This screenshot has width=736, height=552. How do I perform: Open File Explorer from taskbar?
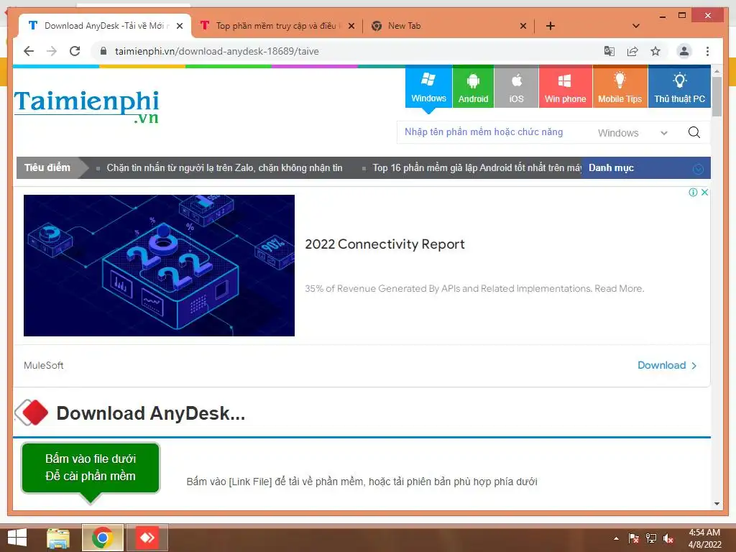tap(58, 538)
